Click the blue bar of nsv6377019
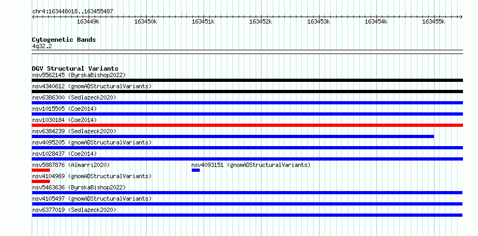Screen dimensions: 478x236 (247, 215)
